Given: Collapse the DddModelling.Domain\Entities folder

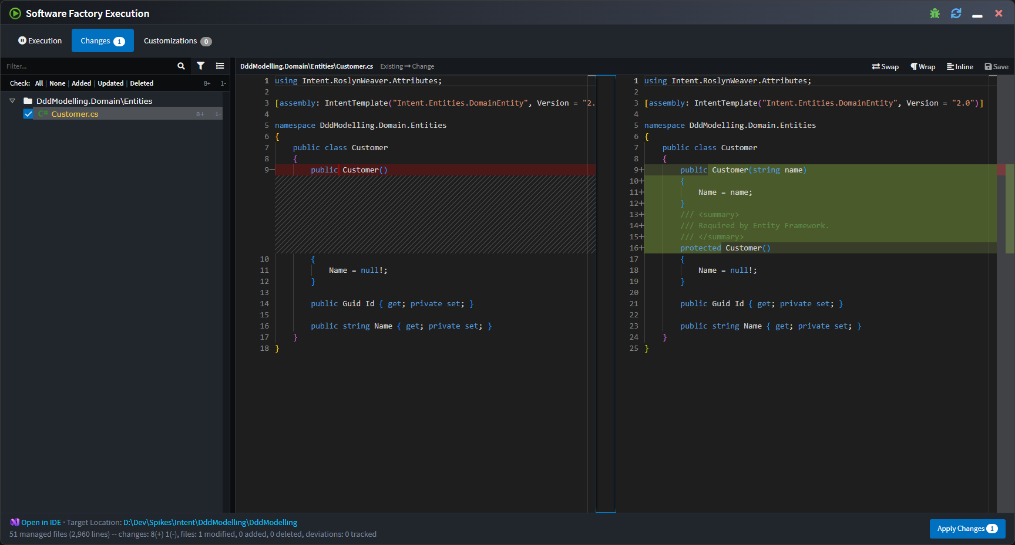Looking at the screenshot, I should (x=12, y=101).
